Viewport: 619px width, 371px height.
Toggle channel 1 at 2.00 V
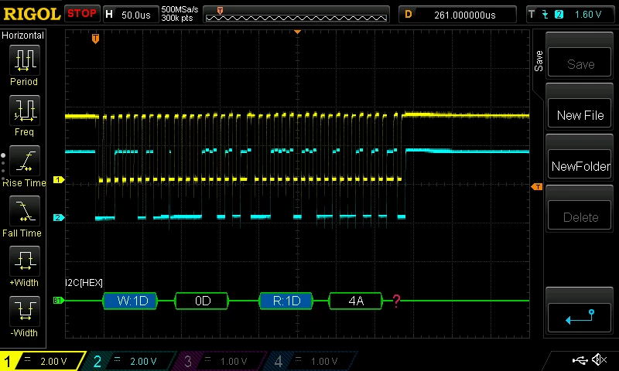[42, 361]
